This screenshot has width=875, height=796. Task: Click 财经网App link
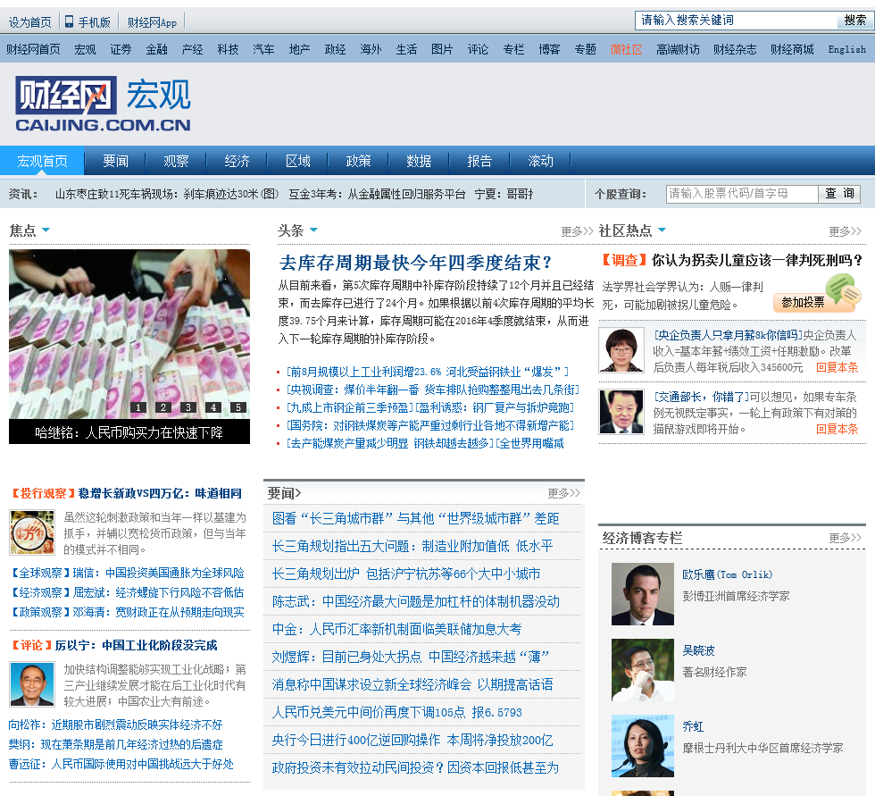(x=153, y=22)
